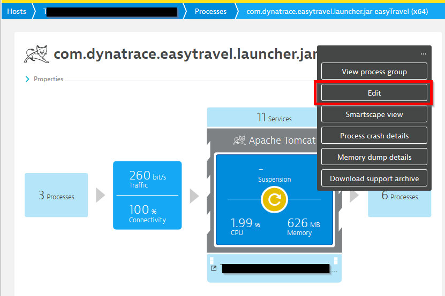Open the redacted host name breadcrumb
This screenshot has width=445, height=296.
click(x=111, y=12)
